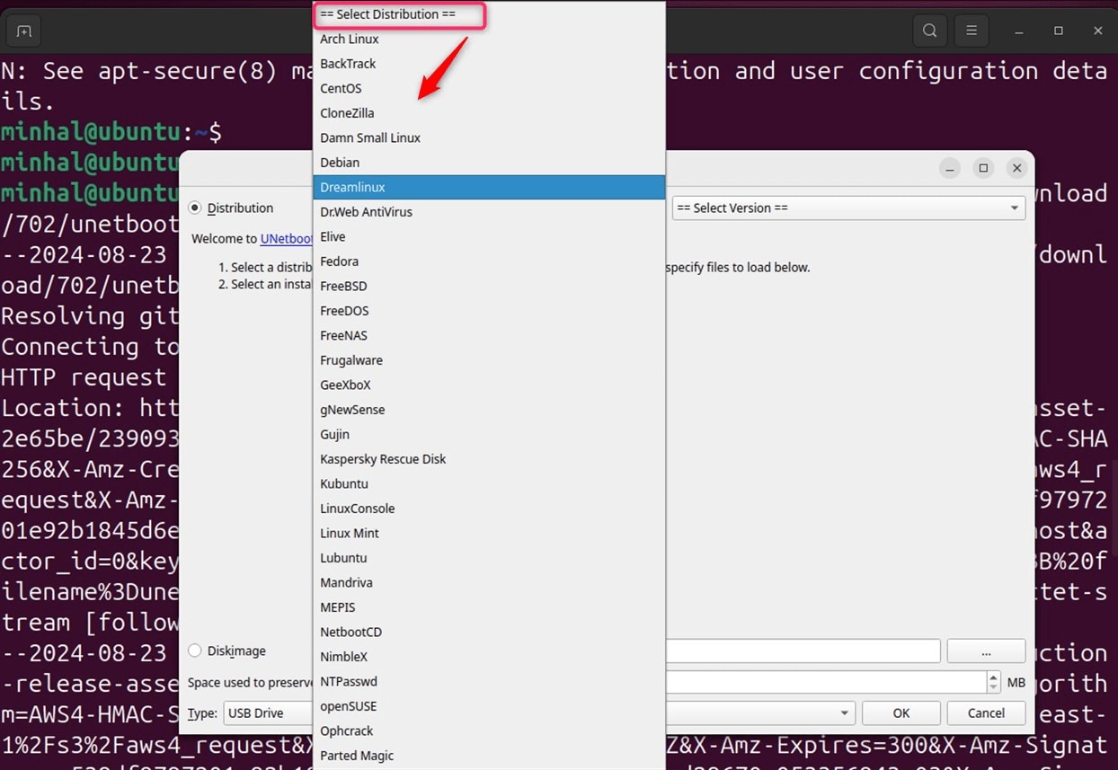Select Mandriva from the list
The width and height of the screenshot is (1118, 770).
(489, 582)
